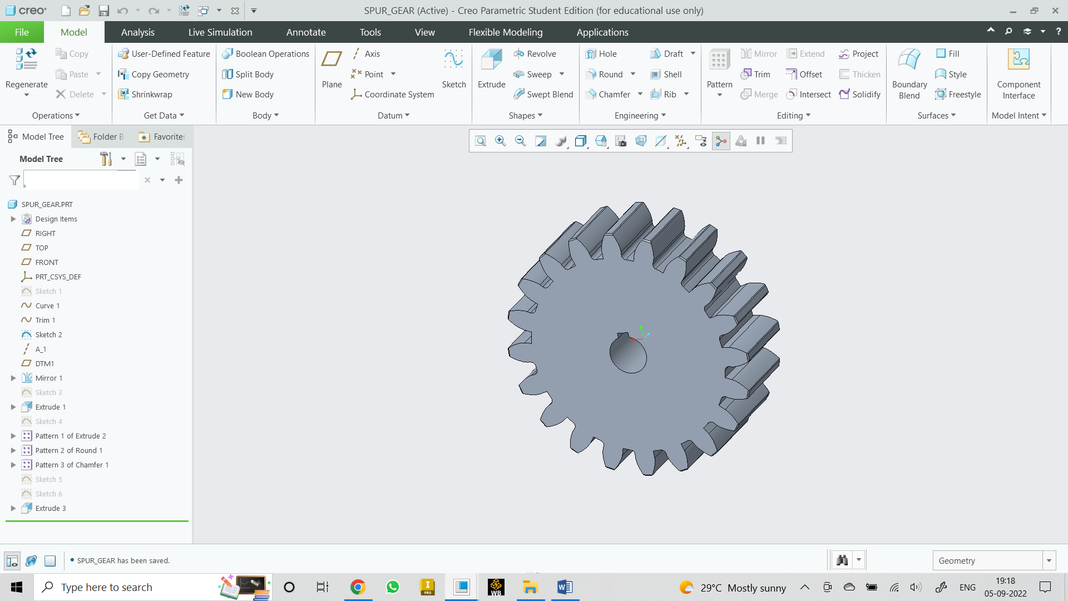
Task: Click Boolean Operations button
Action: coord(265,54)
